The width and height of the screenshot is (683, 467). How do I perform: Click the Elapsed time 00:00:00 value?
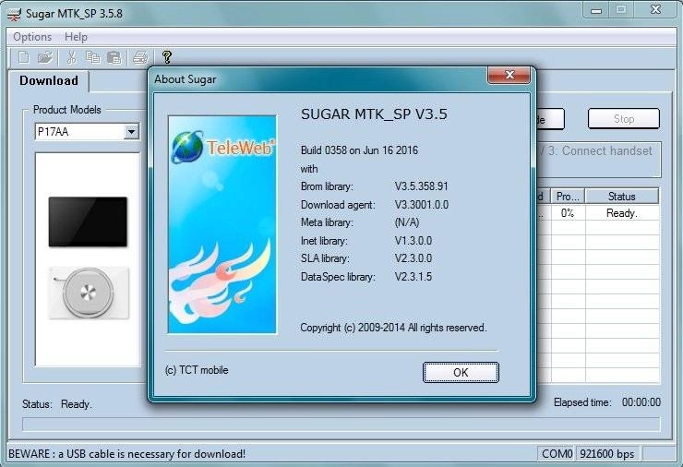[641, 402]
